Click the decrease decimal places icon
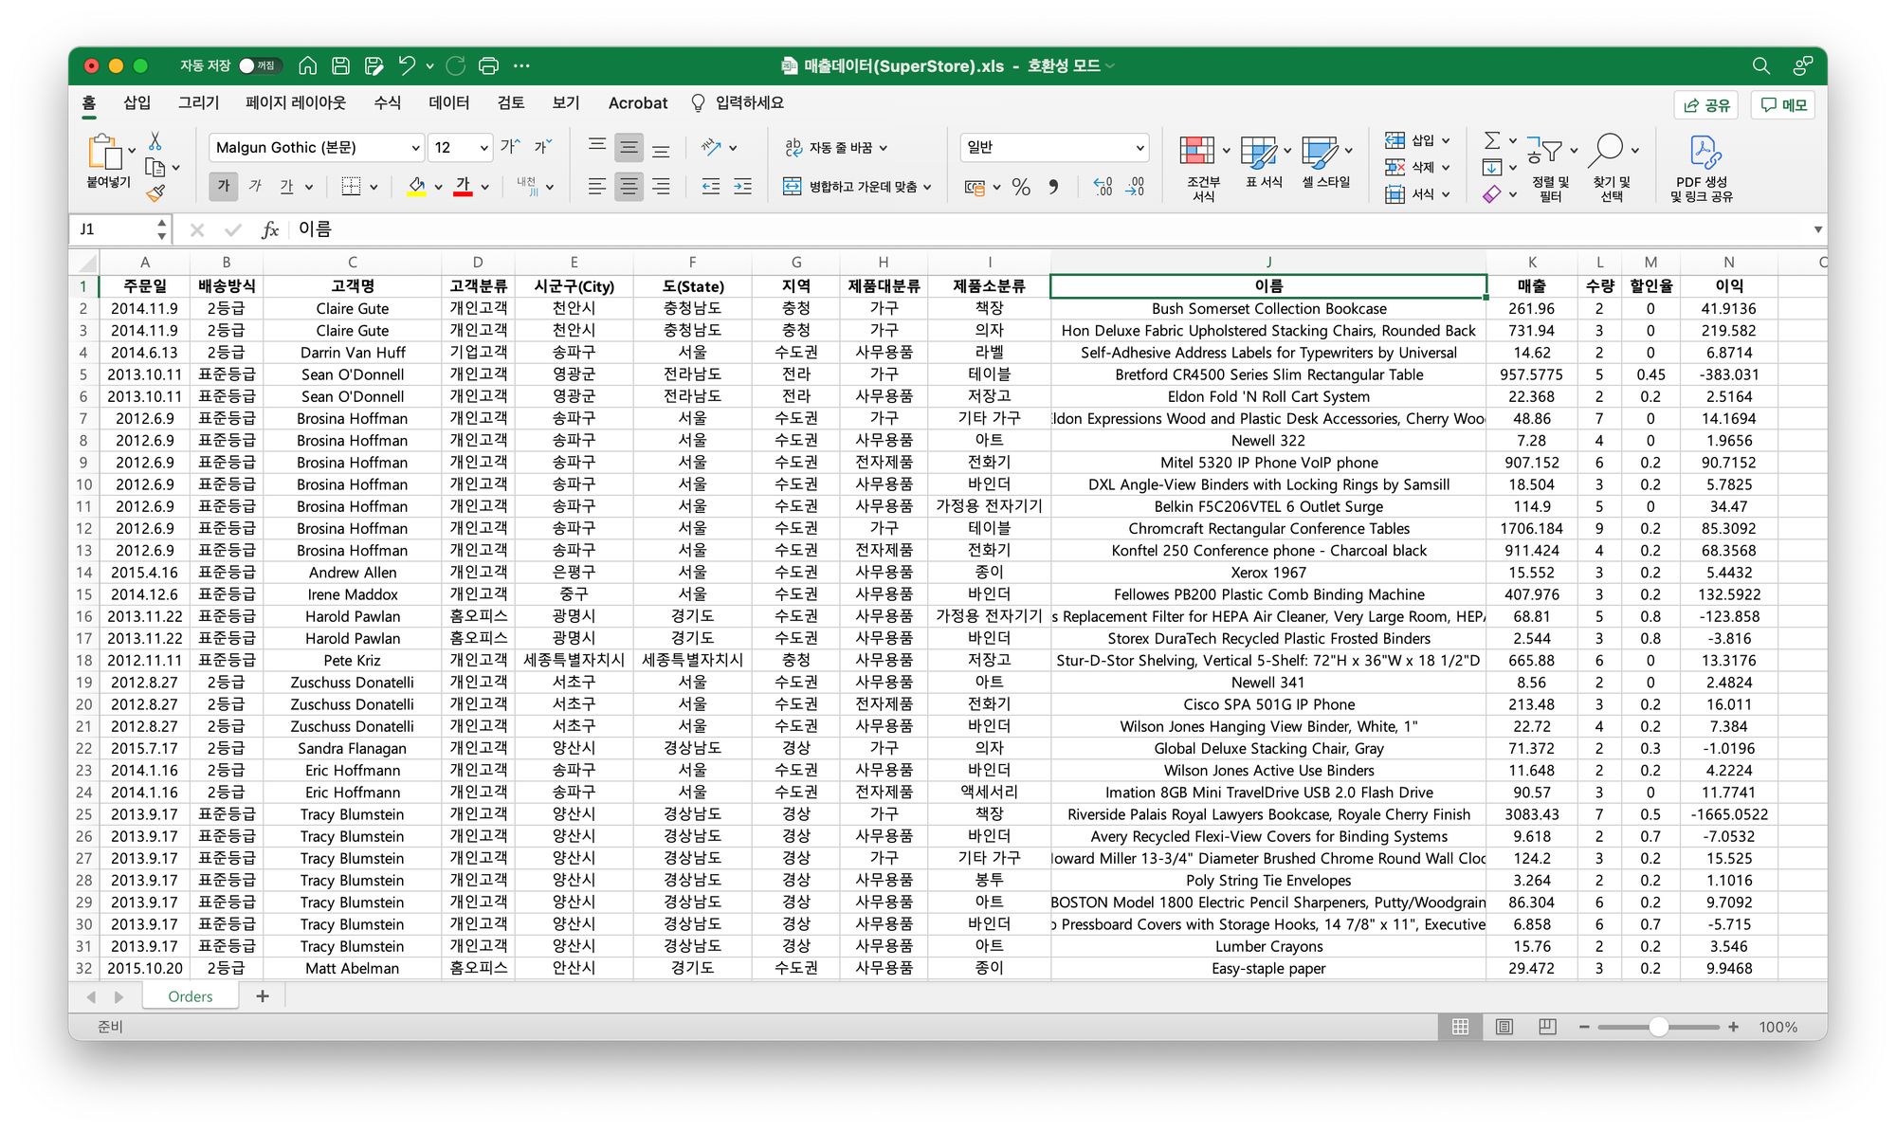Screen dimensions: 1896x1131 1135,187
